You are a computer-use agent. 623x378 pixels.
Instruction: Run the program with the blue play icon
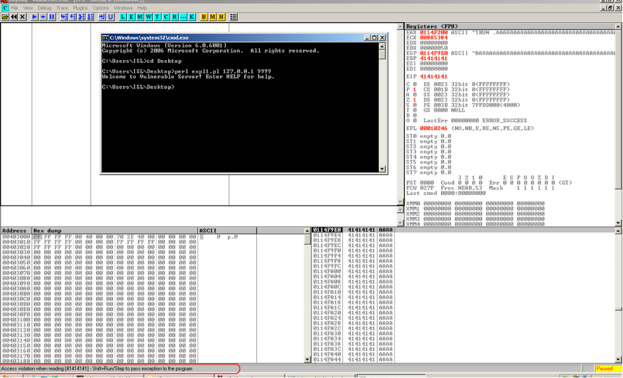(34, 17)
